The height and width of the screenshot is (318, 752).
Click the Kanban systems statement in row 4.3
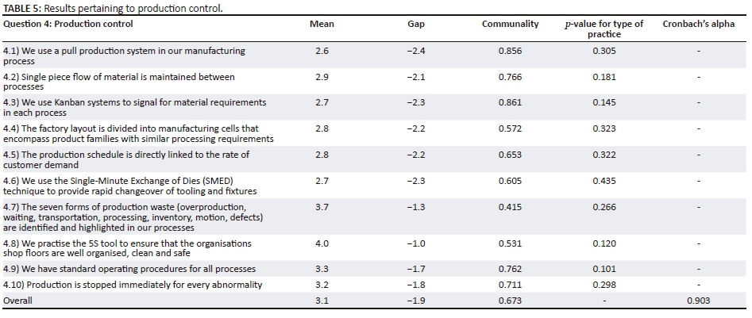pyautogui.click(x=133, y=107)
